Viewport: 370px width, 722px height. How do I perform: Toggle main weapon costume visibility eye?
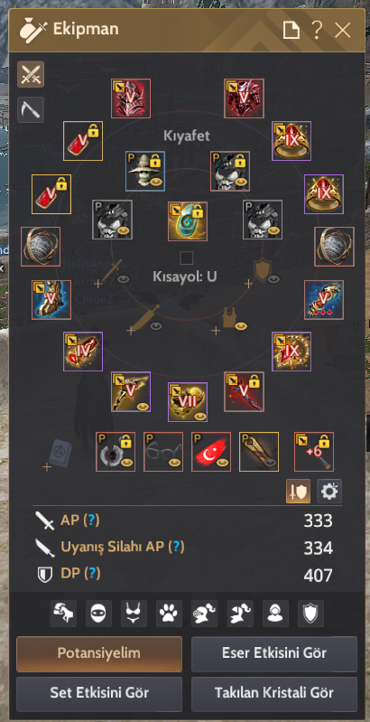(x=124, y=279)
